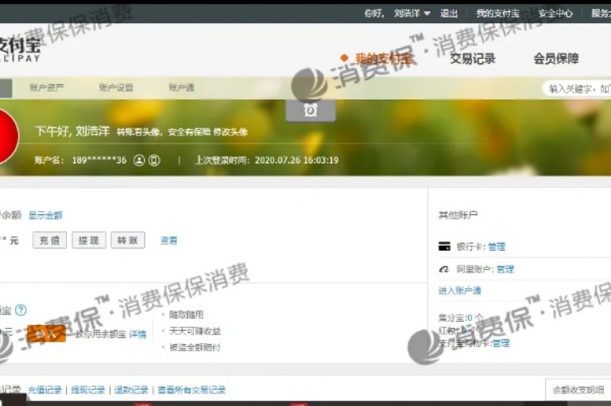Open 安全中心 in top bar

555,14
